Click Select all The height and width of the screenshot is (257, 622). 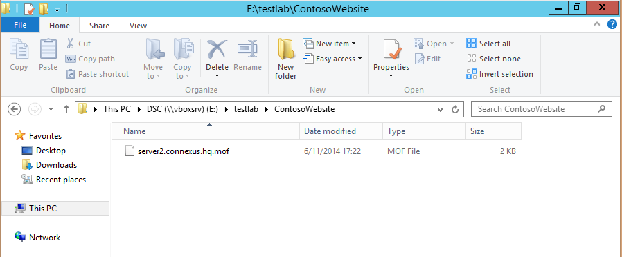coord(488,44)
